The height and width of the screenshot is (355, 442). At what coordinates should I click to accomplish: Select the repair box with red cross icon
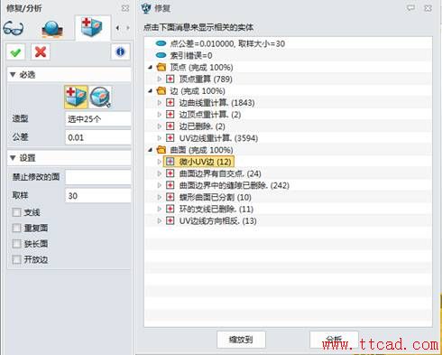(x=76, y=97)
